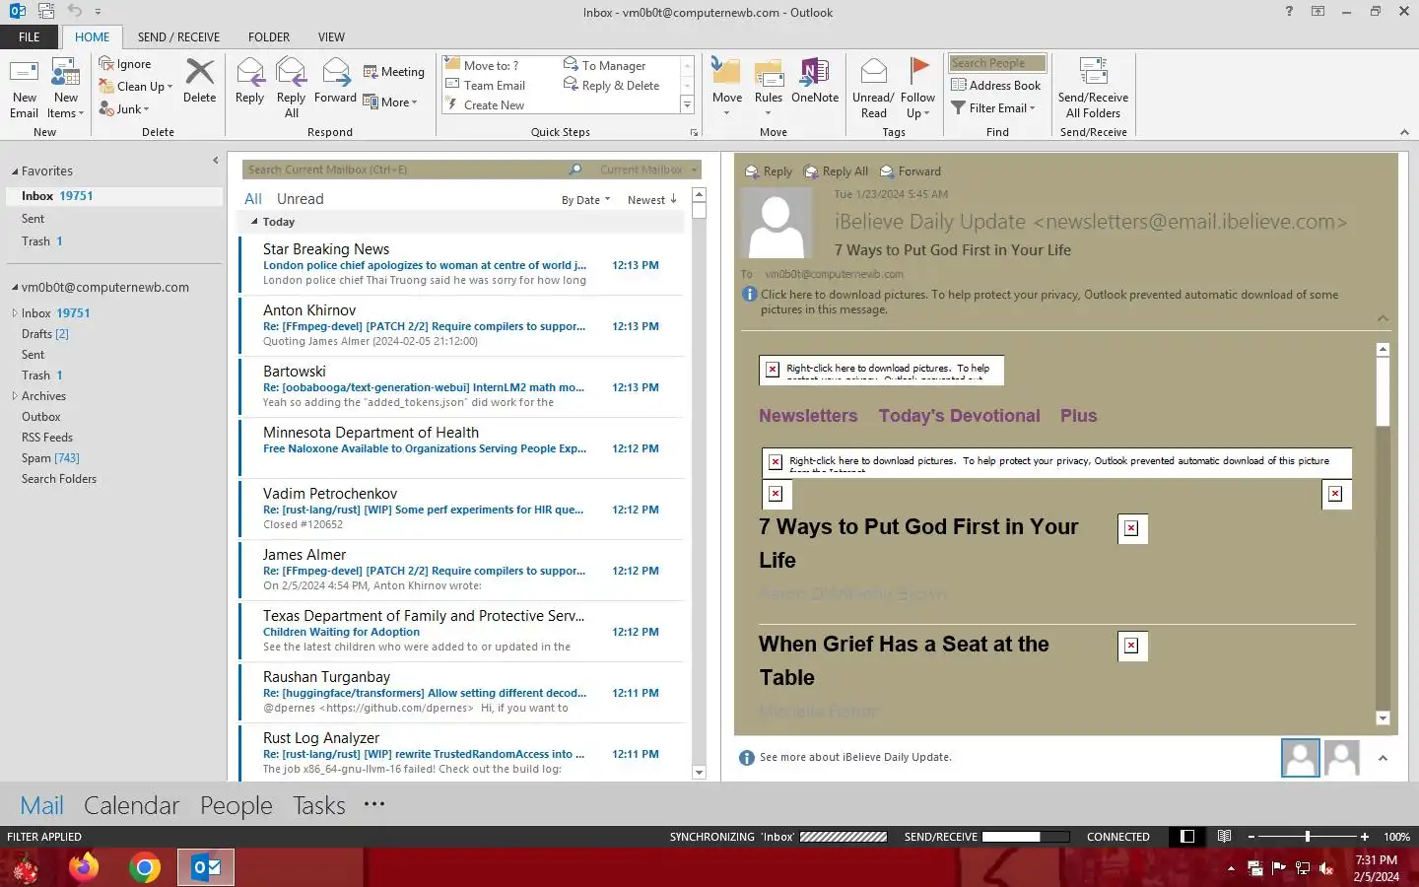Open Firefox from the taskbar
This screenshot has width=1419, height=887.
pos(84,867)
